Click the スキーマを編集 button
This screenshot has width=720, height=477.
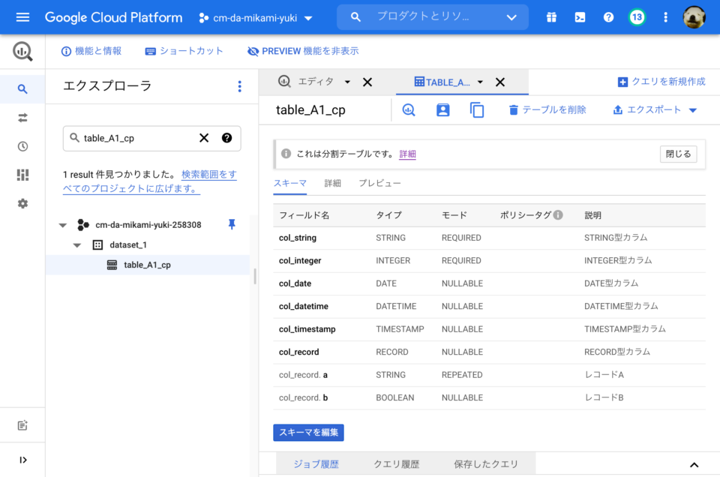[x=308, y=433]
